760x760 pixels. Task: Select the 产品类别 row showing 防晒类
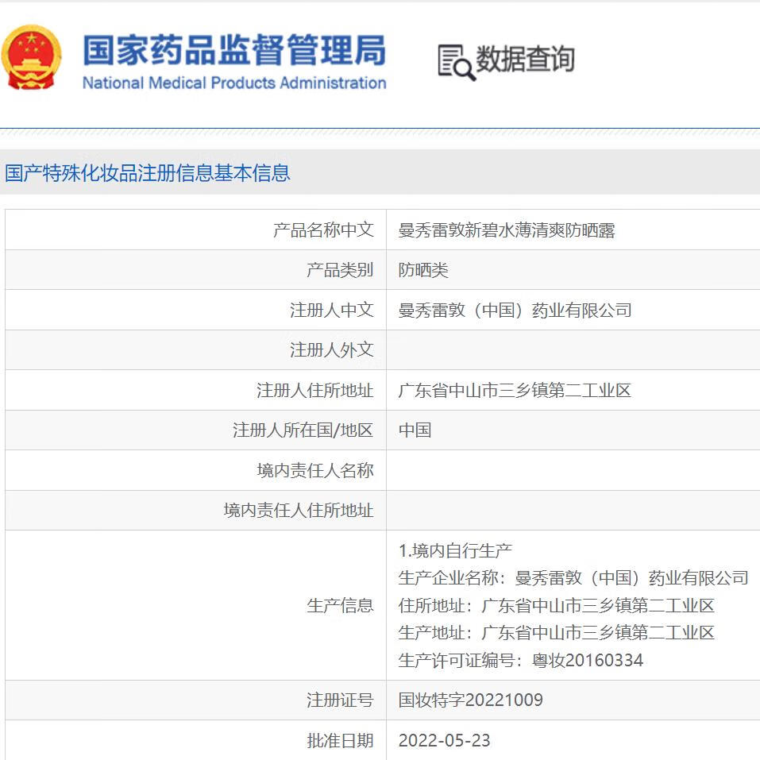click(x=380, y=269)
